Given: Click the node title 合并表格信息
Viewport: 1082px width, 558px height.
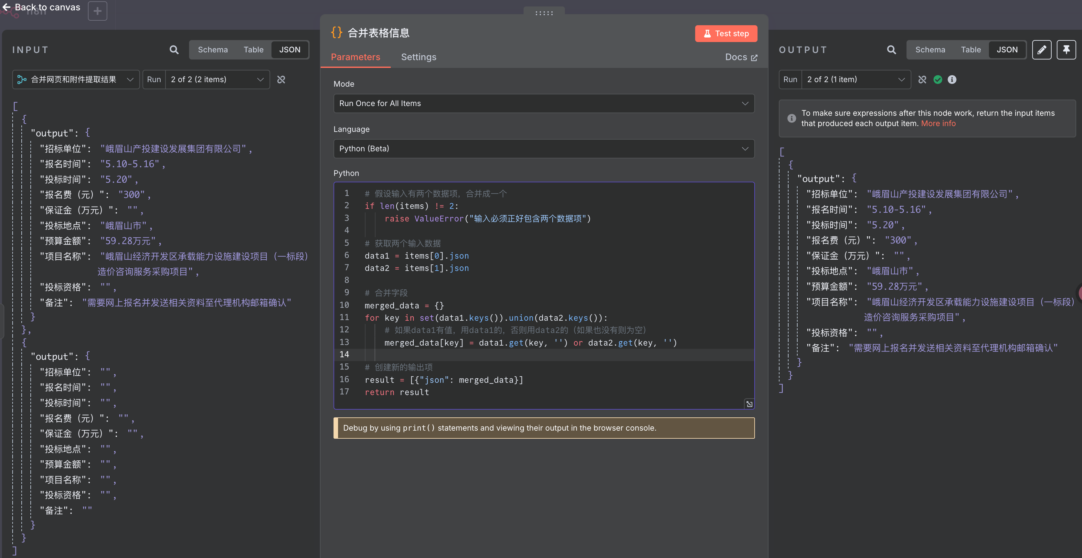Looking at the screenshot, I should click(x=378, y=33).
